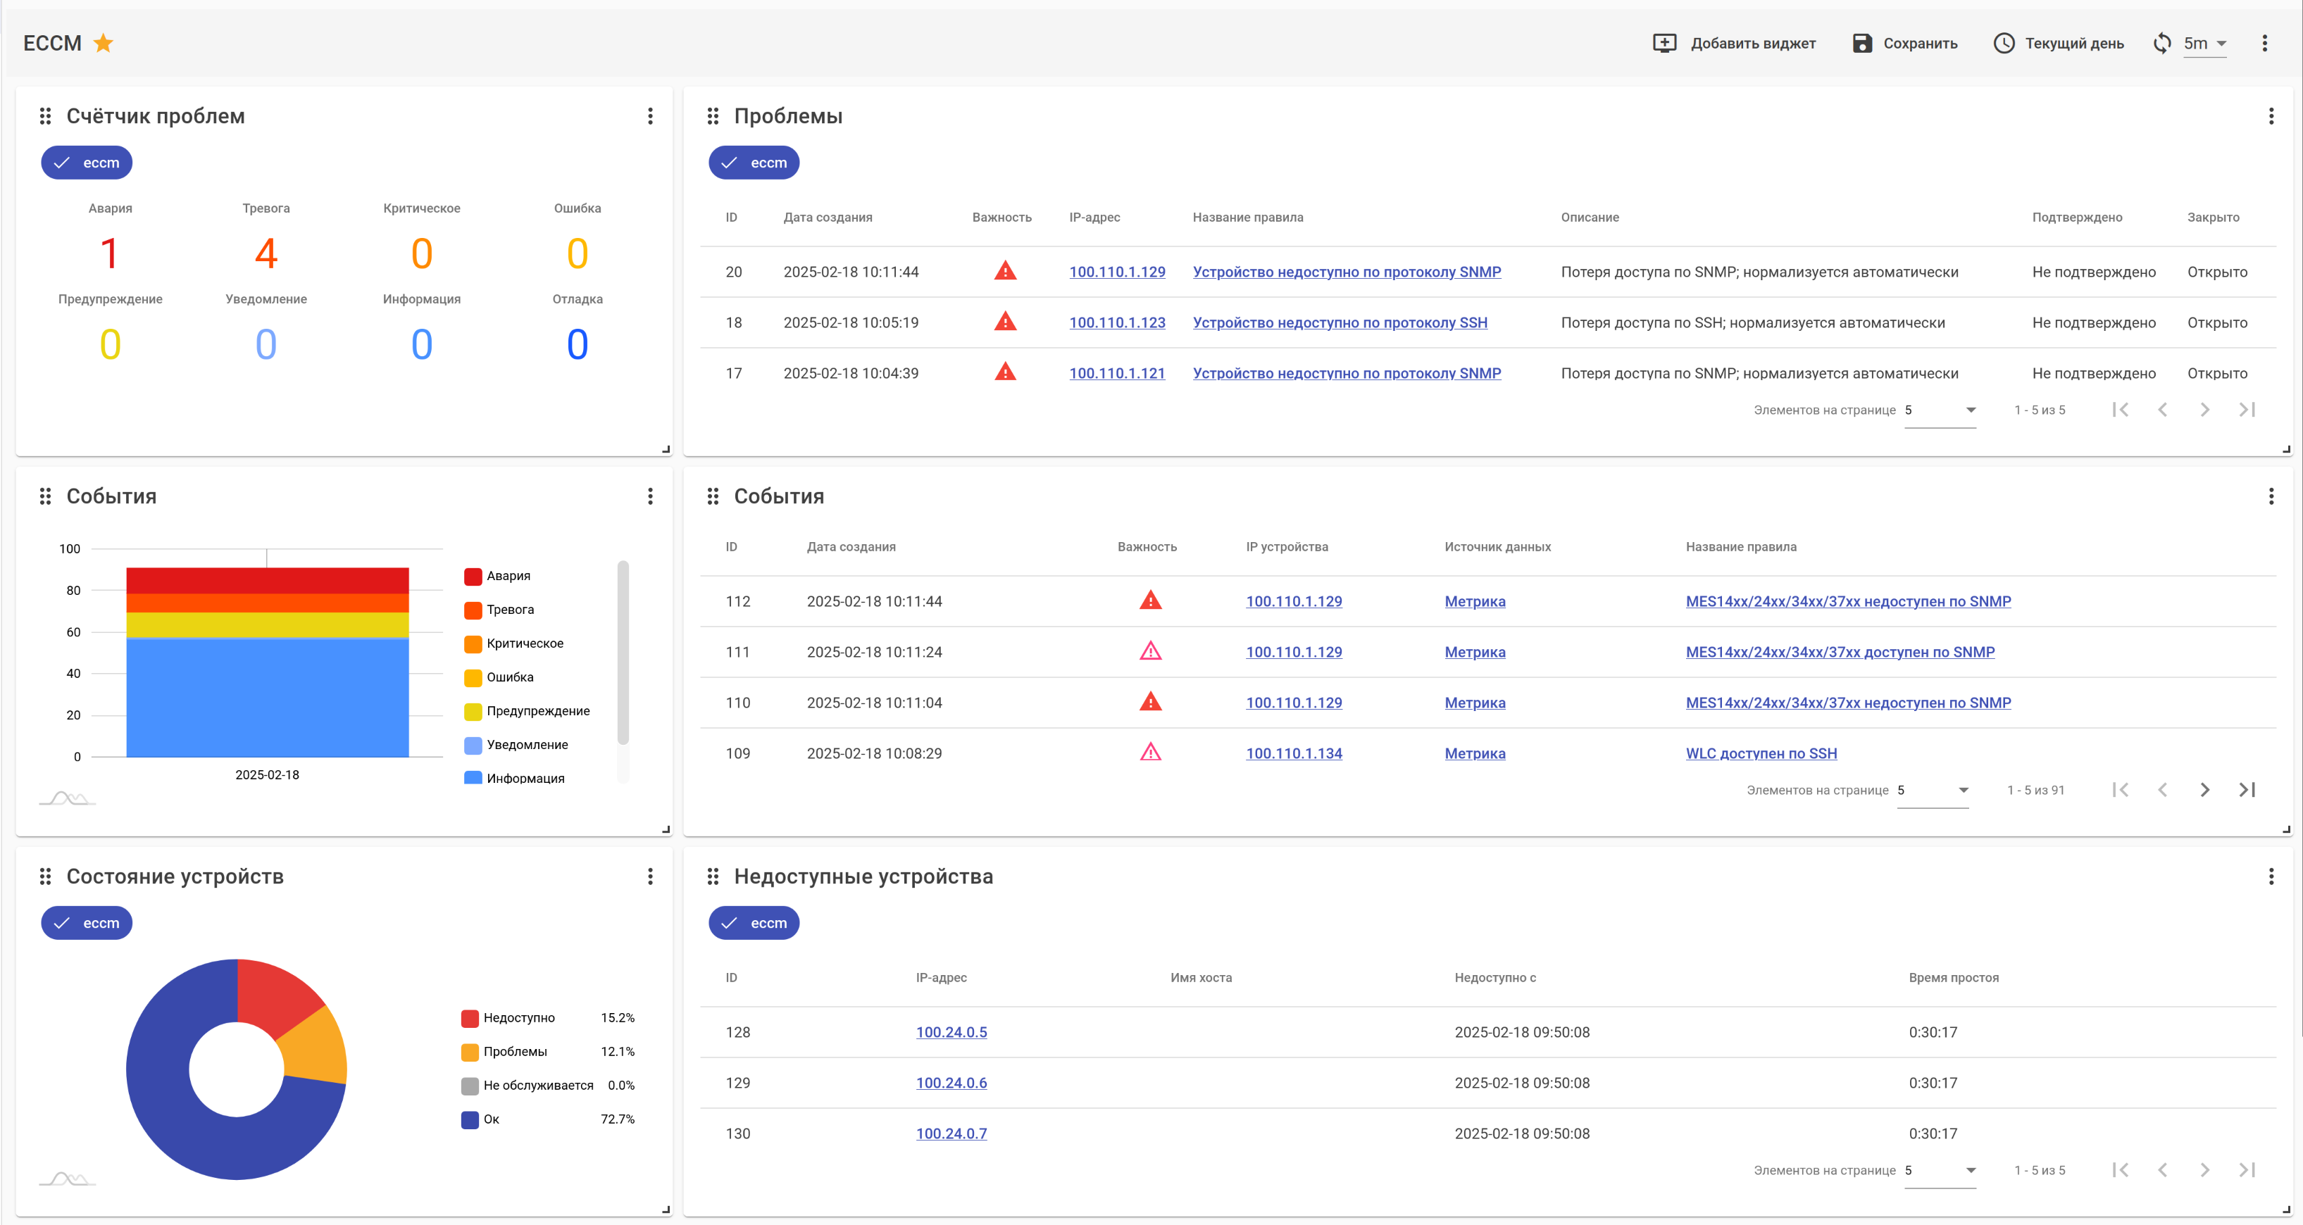Open IP link 100.110.1.123 in Problems
The height and width of the screenshot is (1225, 2303).
[x=1116, y=322]
